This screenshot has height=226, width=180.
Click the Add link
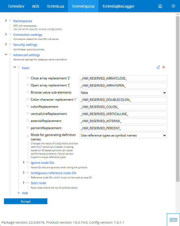(25, 193)
